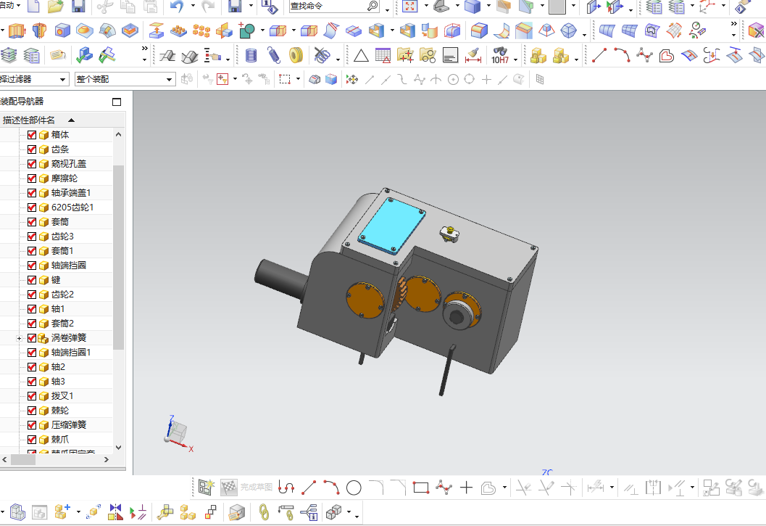
Task: Click the blue 窥视孔盖 cover on the model
Action: 392,226
